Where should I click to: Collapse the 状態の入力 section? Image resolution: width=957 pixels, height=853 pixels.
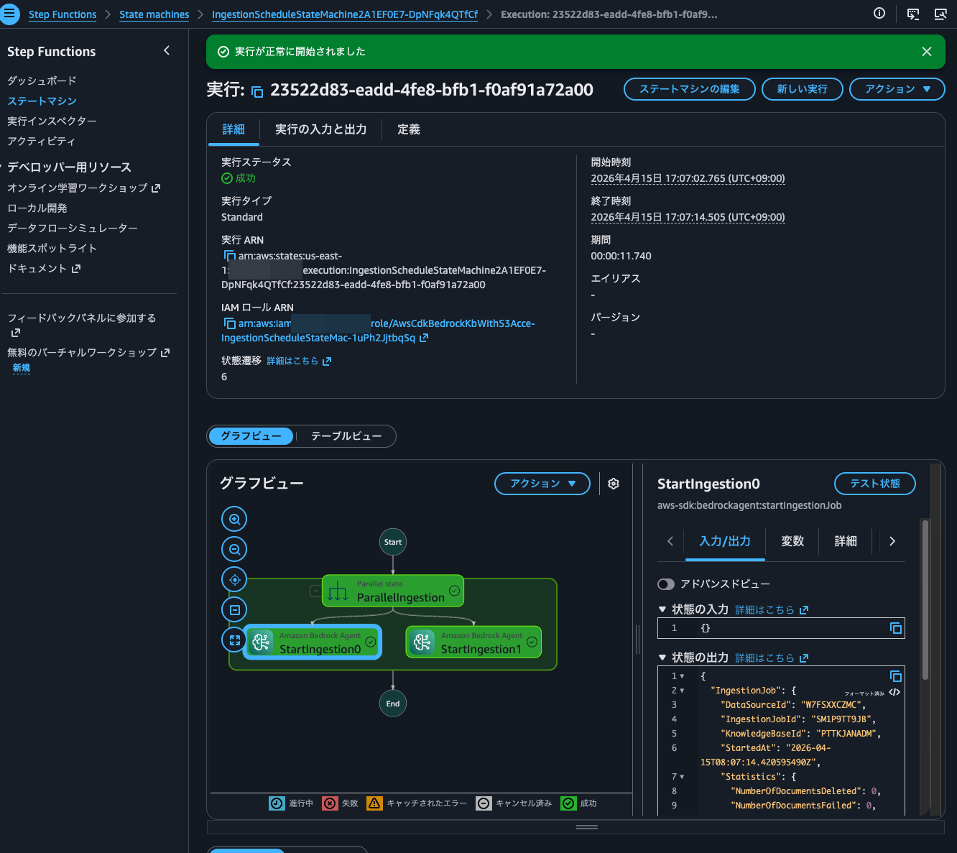point(662,609)
